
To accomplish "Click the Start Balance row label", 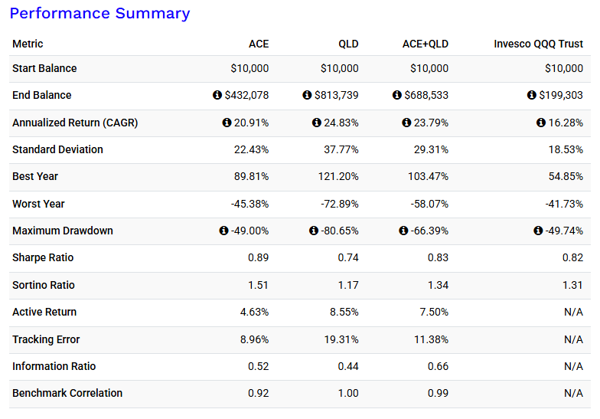I will (44, 68).
